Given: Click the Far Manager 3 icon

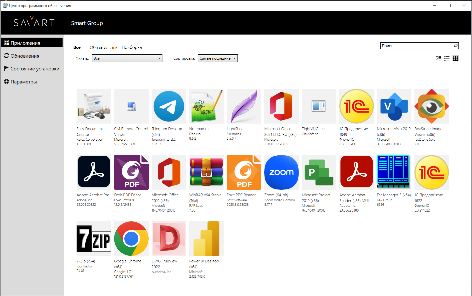Looking at the screenshot, I should [x=394, y=172].
